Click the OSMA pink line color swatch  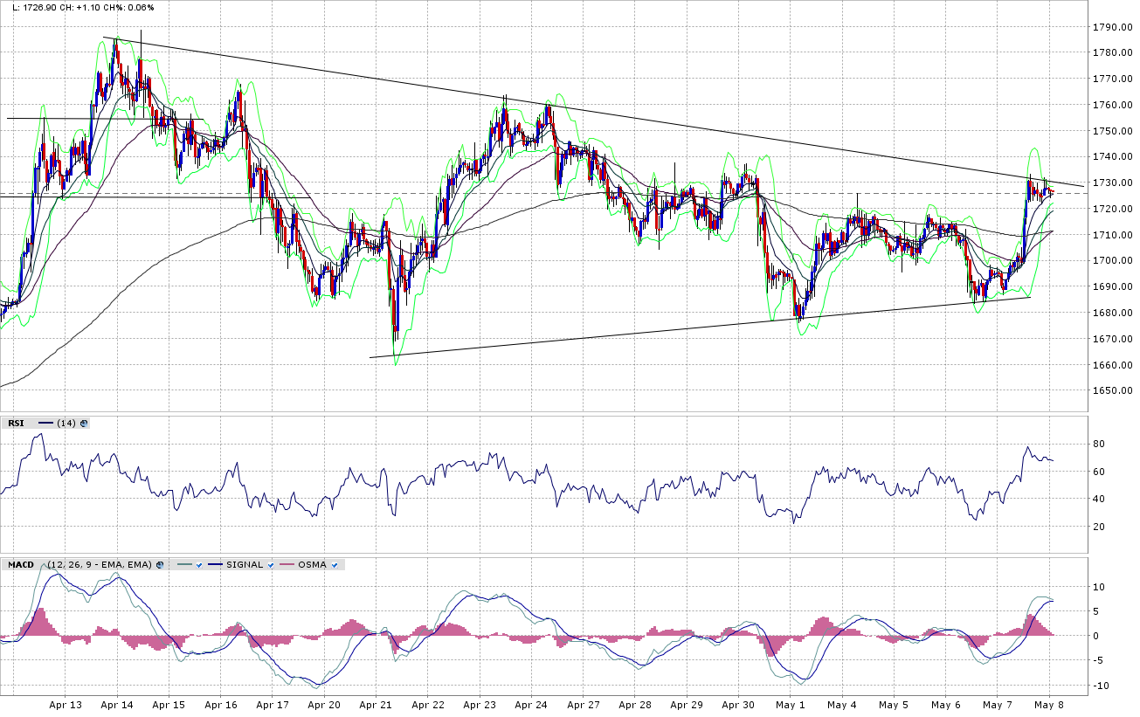tap(285, 565)
